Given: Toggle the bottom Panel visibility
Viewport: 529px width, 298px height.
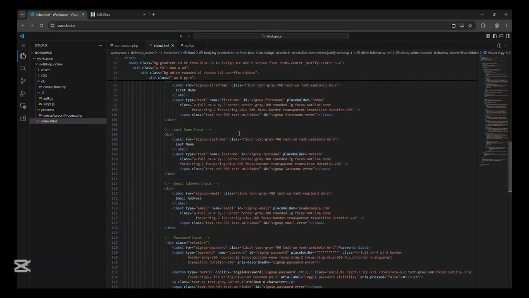Looking at the screenshot, I should [x=501, y=36].
